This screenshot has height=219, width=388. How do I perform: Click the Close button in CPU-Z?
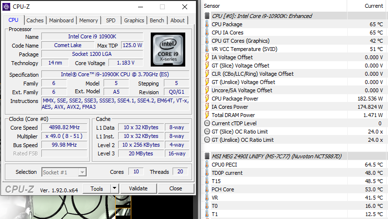[x=176, y=188]
